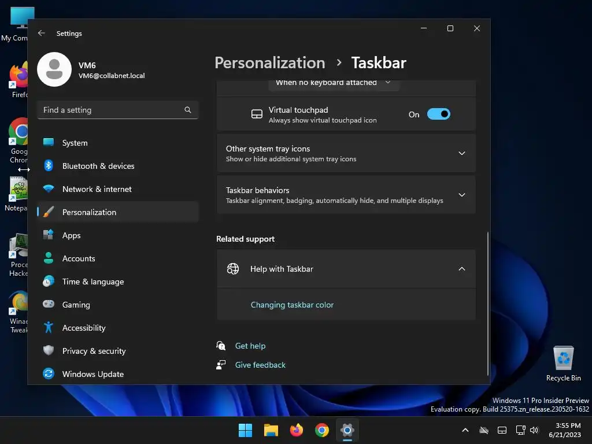This screenshot has width=592, height=444.
Task: Open File Explorer from the taskbar
Action: (271, 430)
